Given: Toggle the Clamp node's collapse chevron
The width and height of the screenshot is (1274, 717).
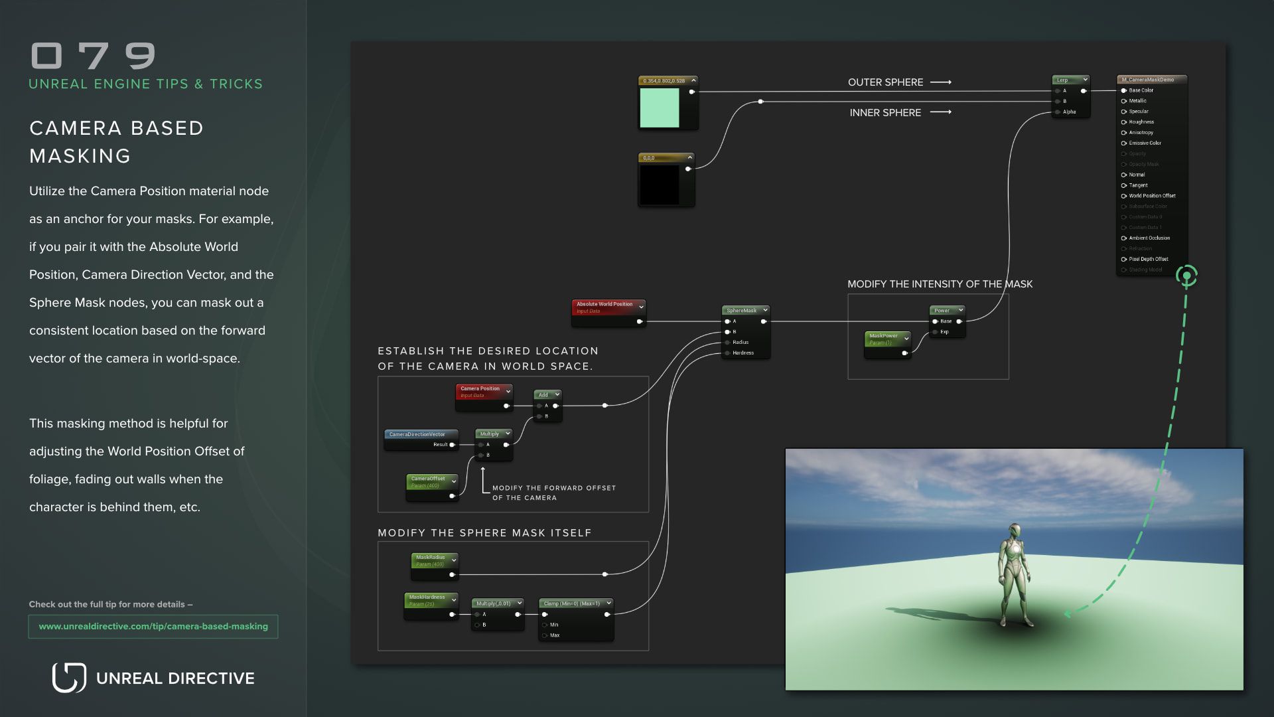Looking at the screenshot, I should click(608, 603).
